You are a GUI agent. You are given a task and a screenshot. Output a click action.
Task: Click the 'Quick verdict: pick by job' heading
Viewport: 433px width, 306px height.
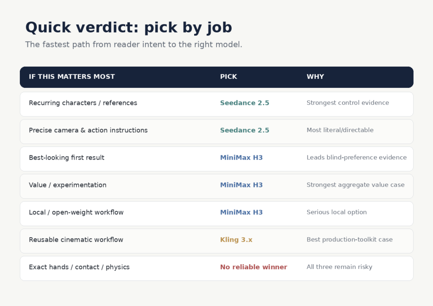coord(129,28)
